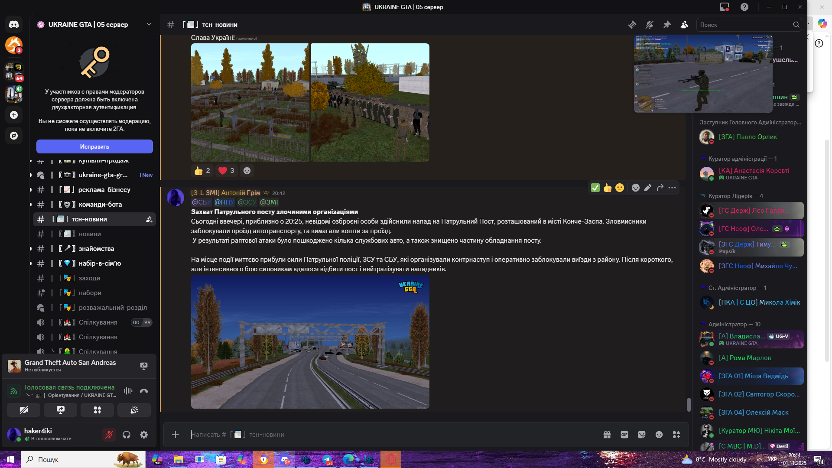Add a server with the plus icon
Screen dimensions: 832x468
[x=14, y=115]
